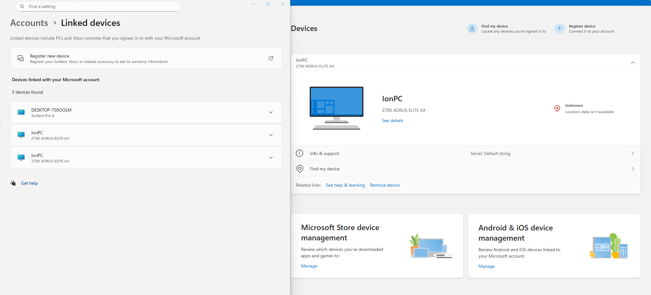The width and height of the screenshot is (651, 295).
Task: Open the Get help link
Action: [29, 183]
